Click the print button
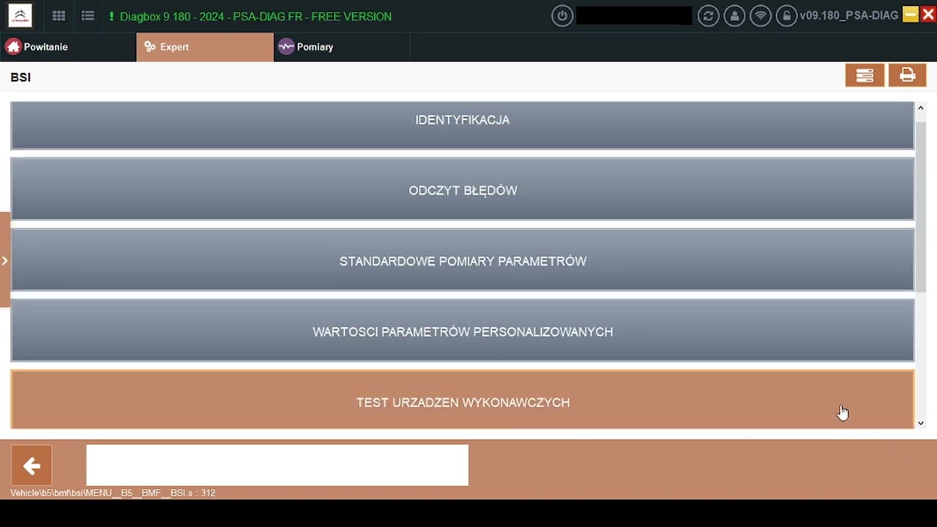 click(x=907, y=75)
